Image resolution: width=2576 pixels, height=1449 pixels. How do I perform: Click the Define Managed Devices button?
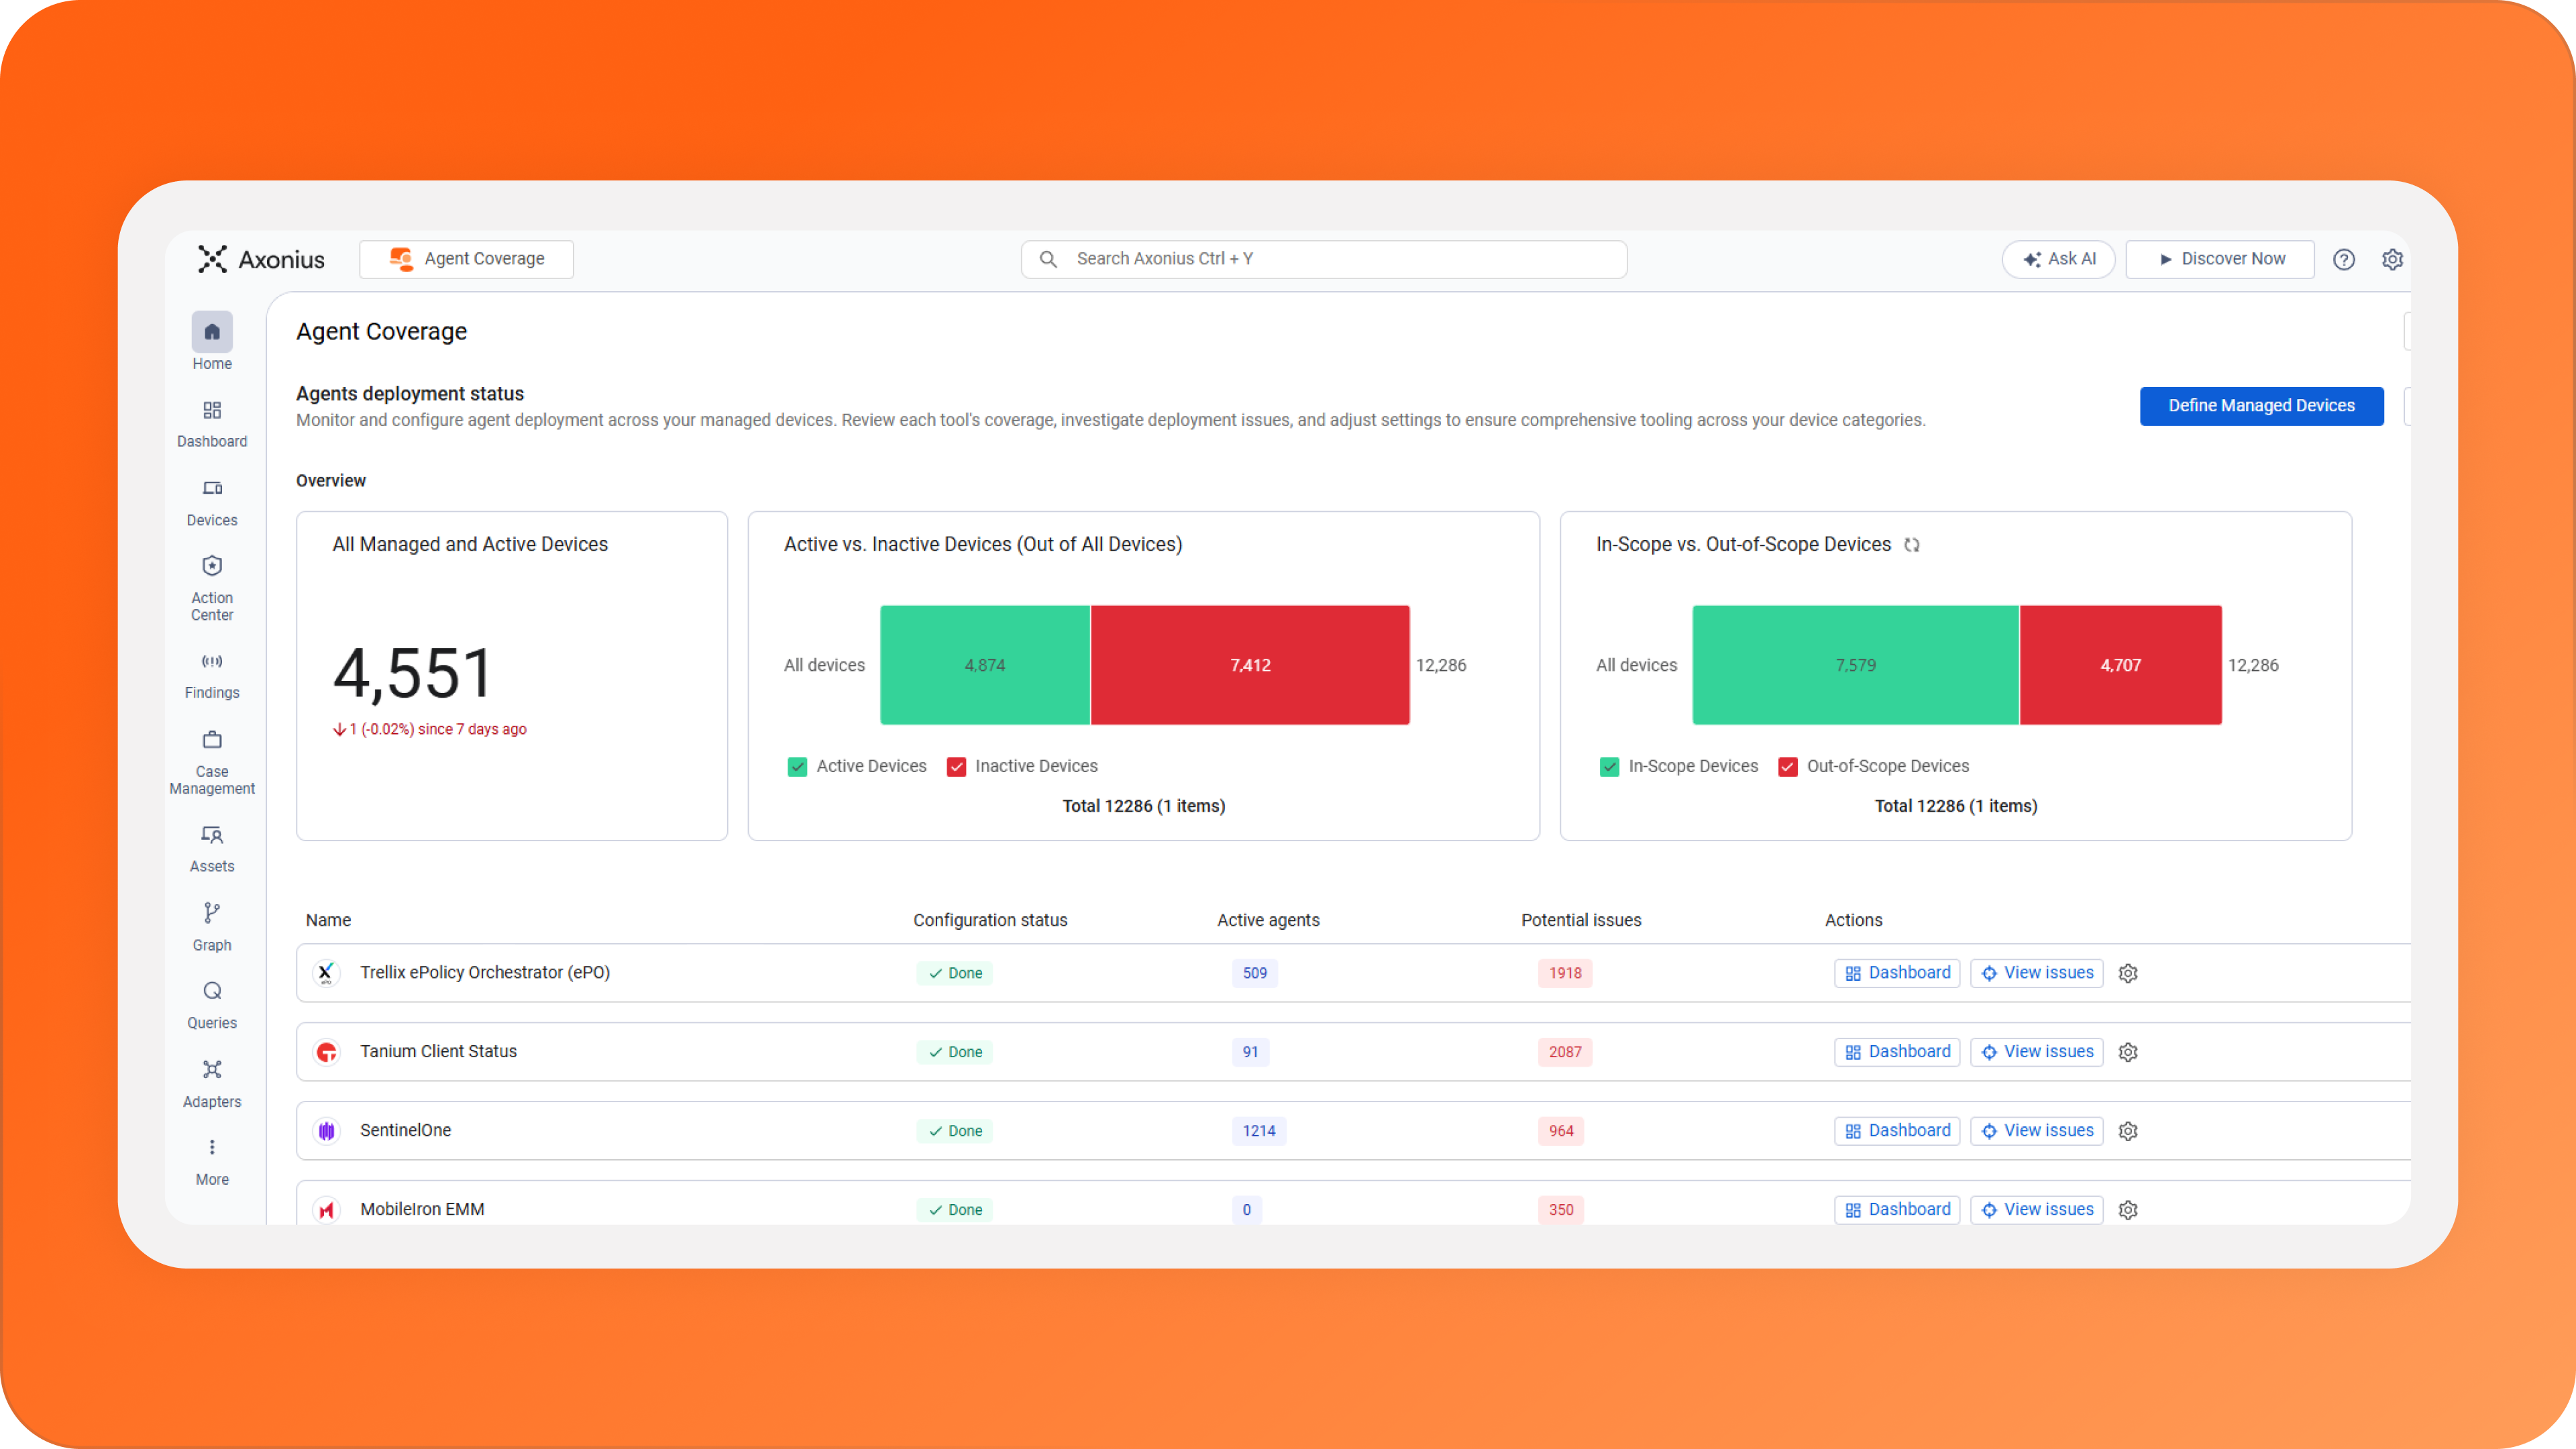pyautogui.click(x=2261, y=406)
